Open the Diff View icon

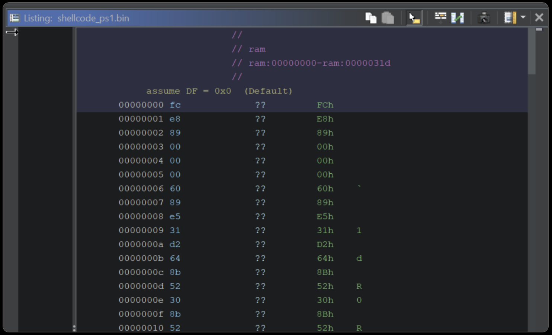[x=457, y=18]
